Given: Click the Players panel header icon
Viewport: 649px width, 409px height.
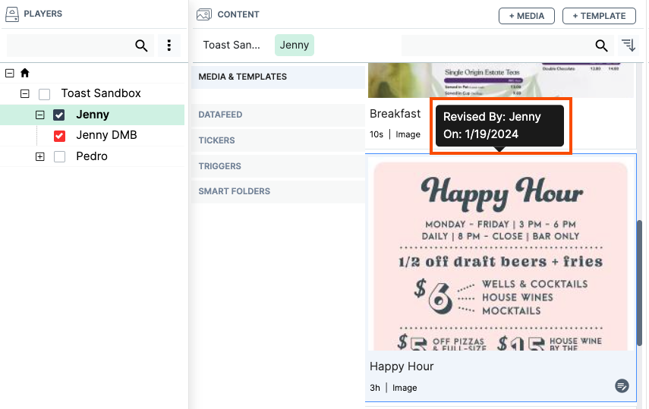Looking at the screenshot, I should (12, 14).
